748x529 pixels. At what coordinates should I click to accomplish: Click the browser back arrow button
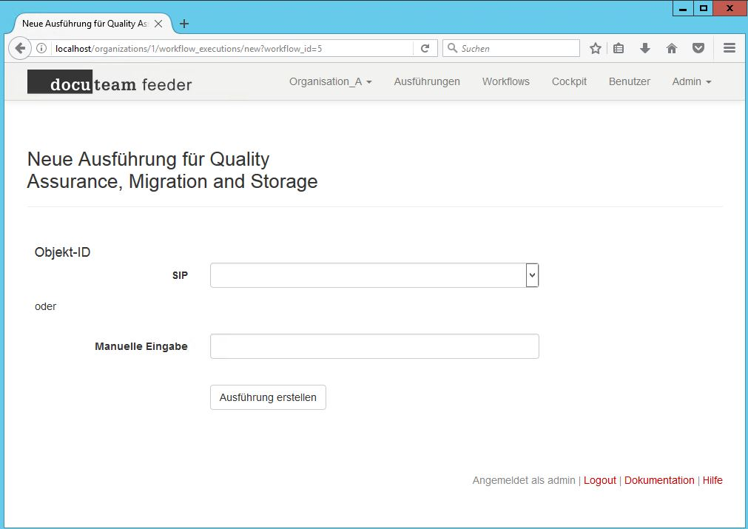pyautogui.click(x=21, y=48)
